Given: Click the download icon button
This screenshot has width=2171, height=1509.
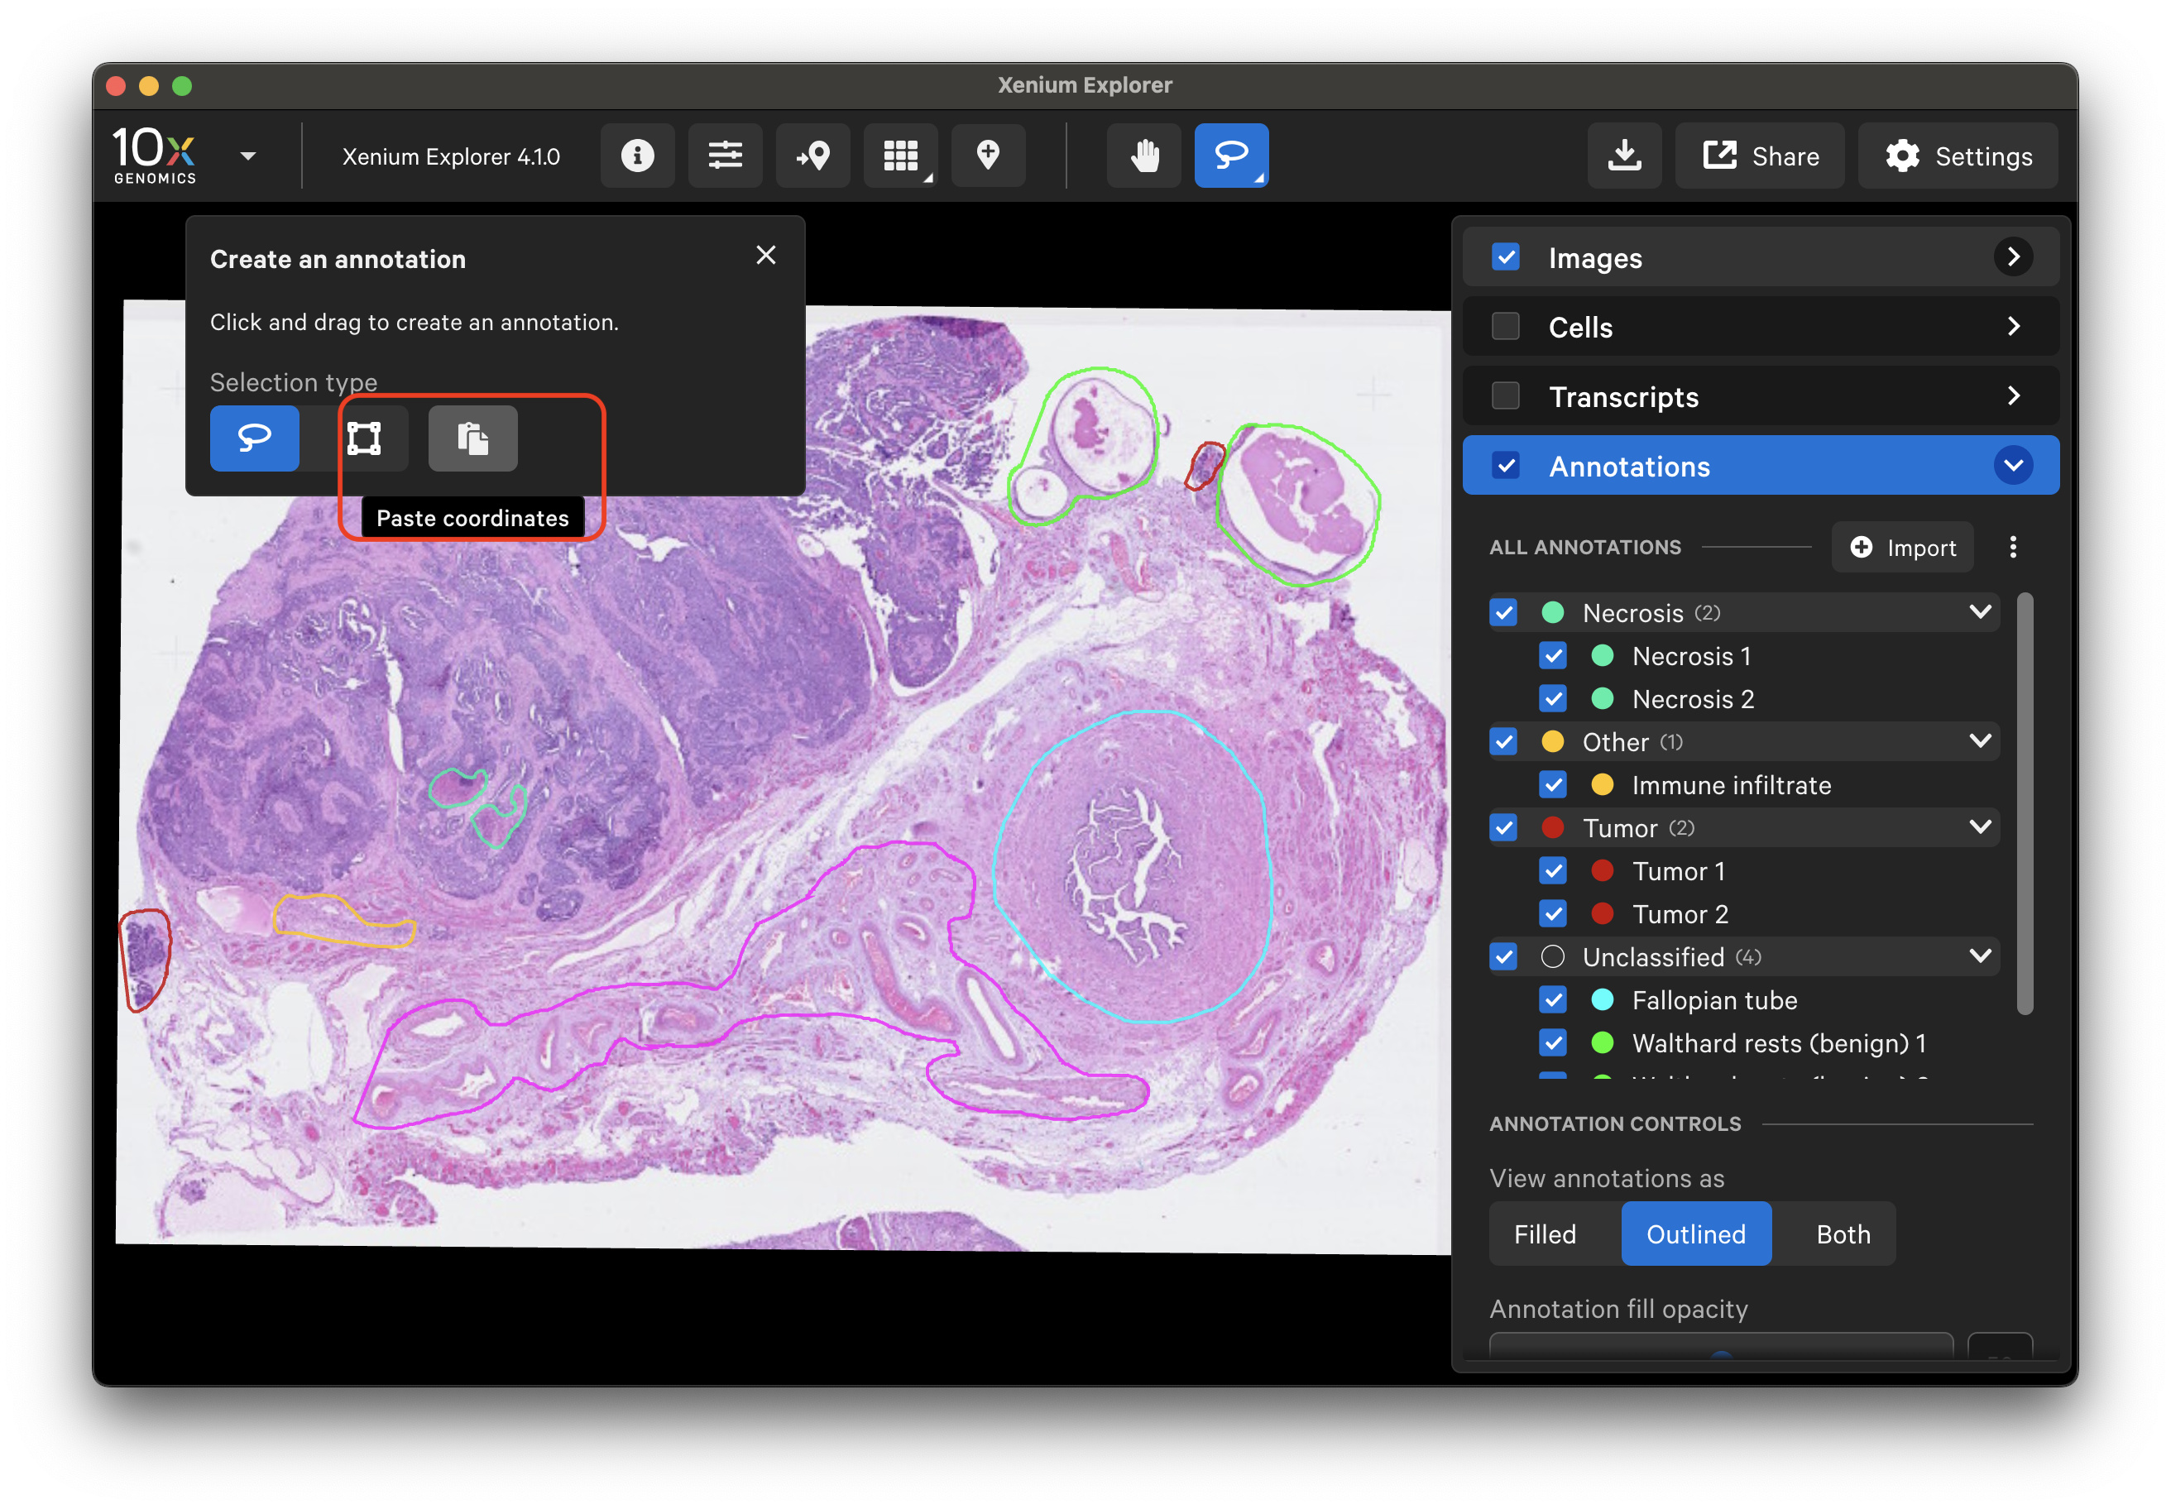Looking at the screenshot, I should [x=1624, y=155].
